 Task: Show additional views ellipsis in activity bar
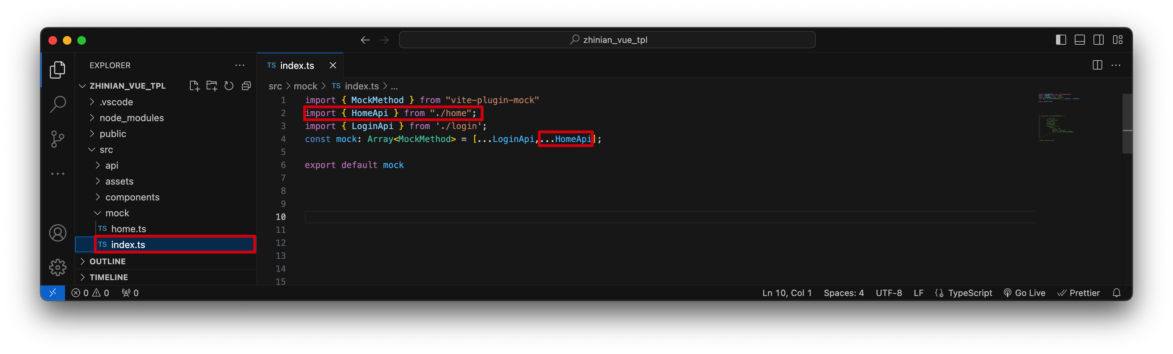tap(57, 174)
